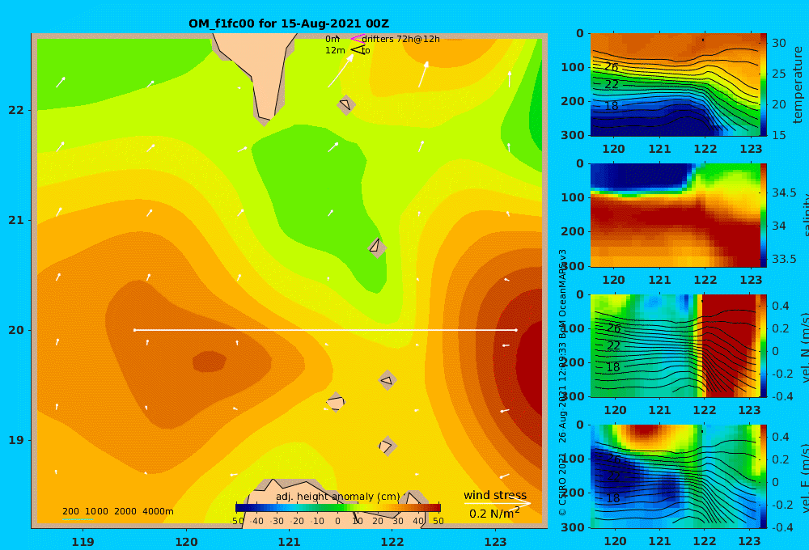Click the '12m' legend label
809x550 pixels.
(x=335, y=50)
